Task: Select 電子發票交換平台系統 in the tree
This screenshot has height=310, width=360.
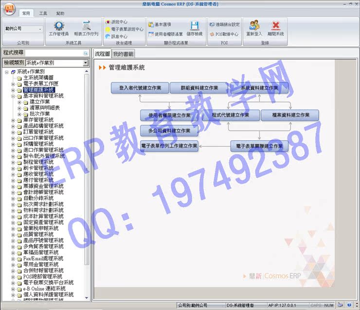Action: point(48,282)
